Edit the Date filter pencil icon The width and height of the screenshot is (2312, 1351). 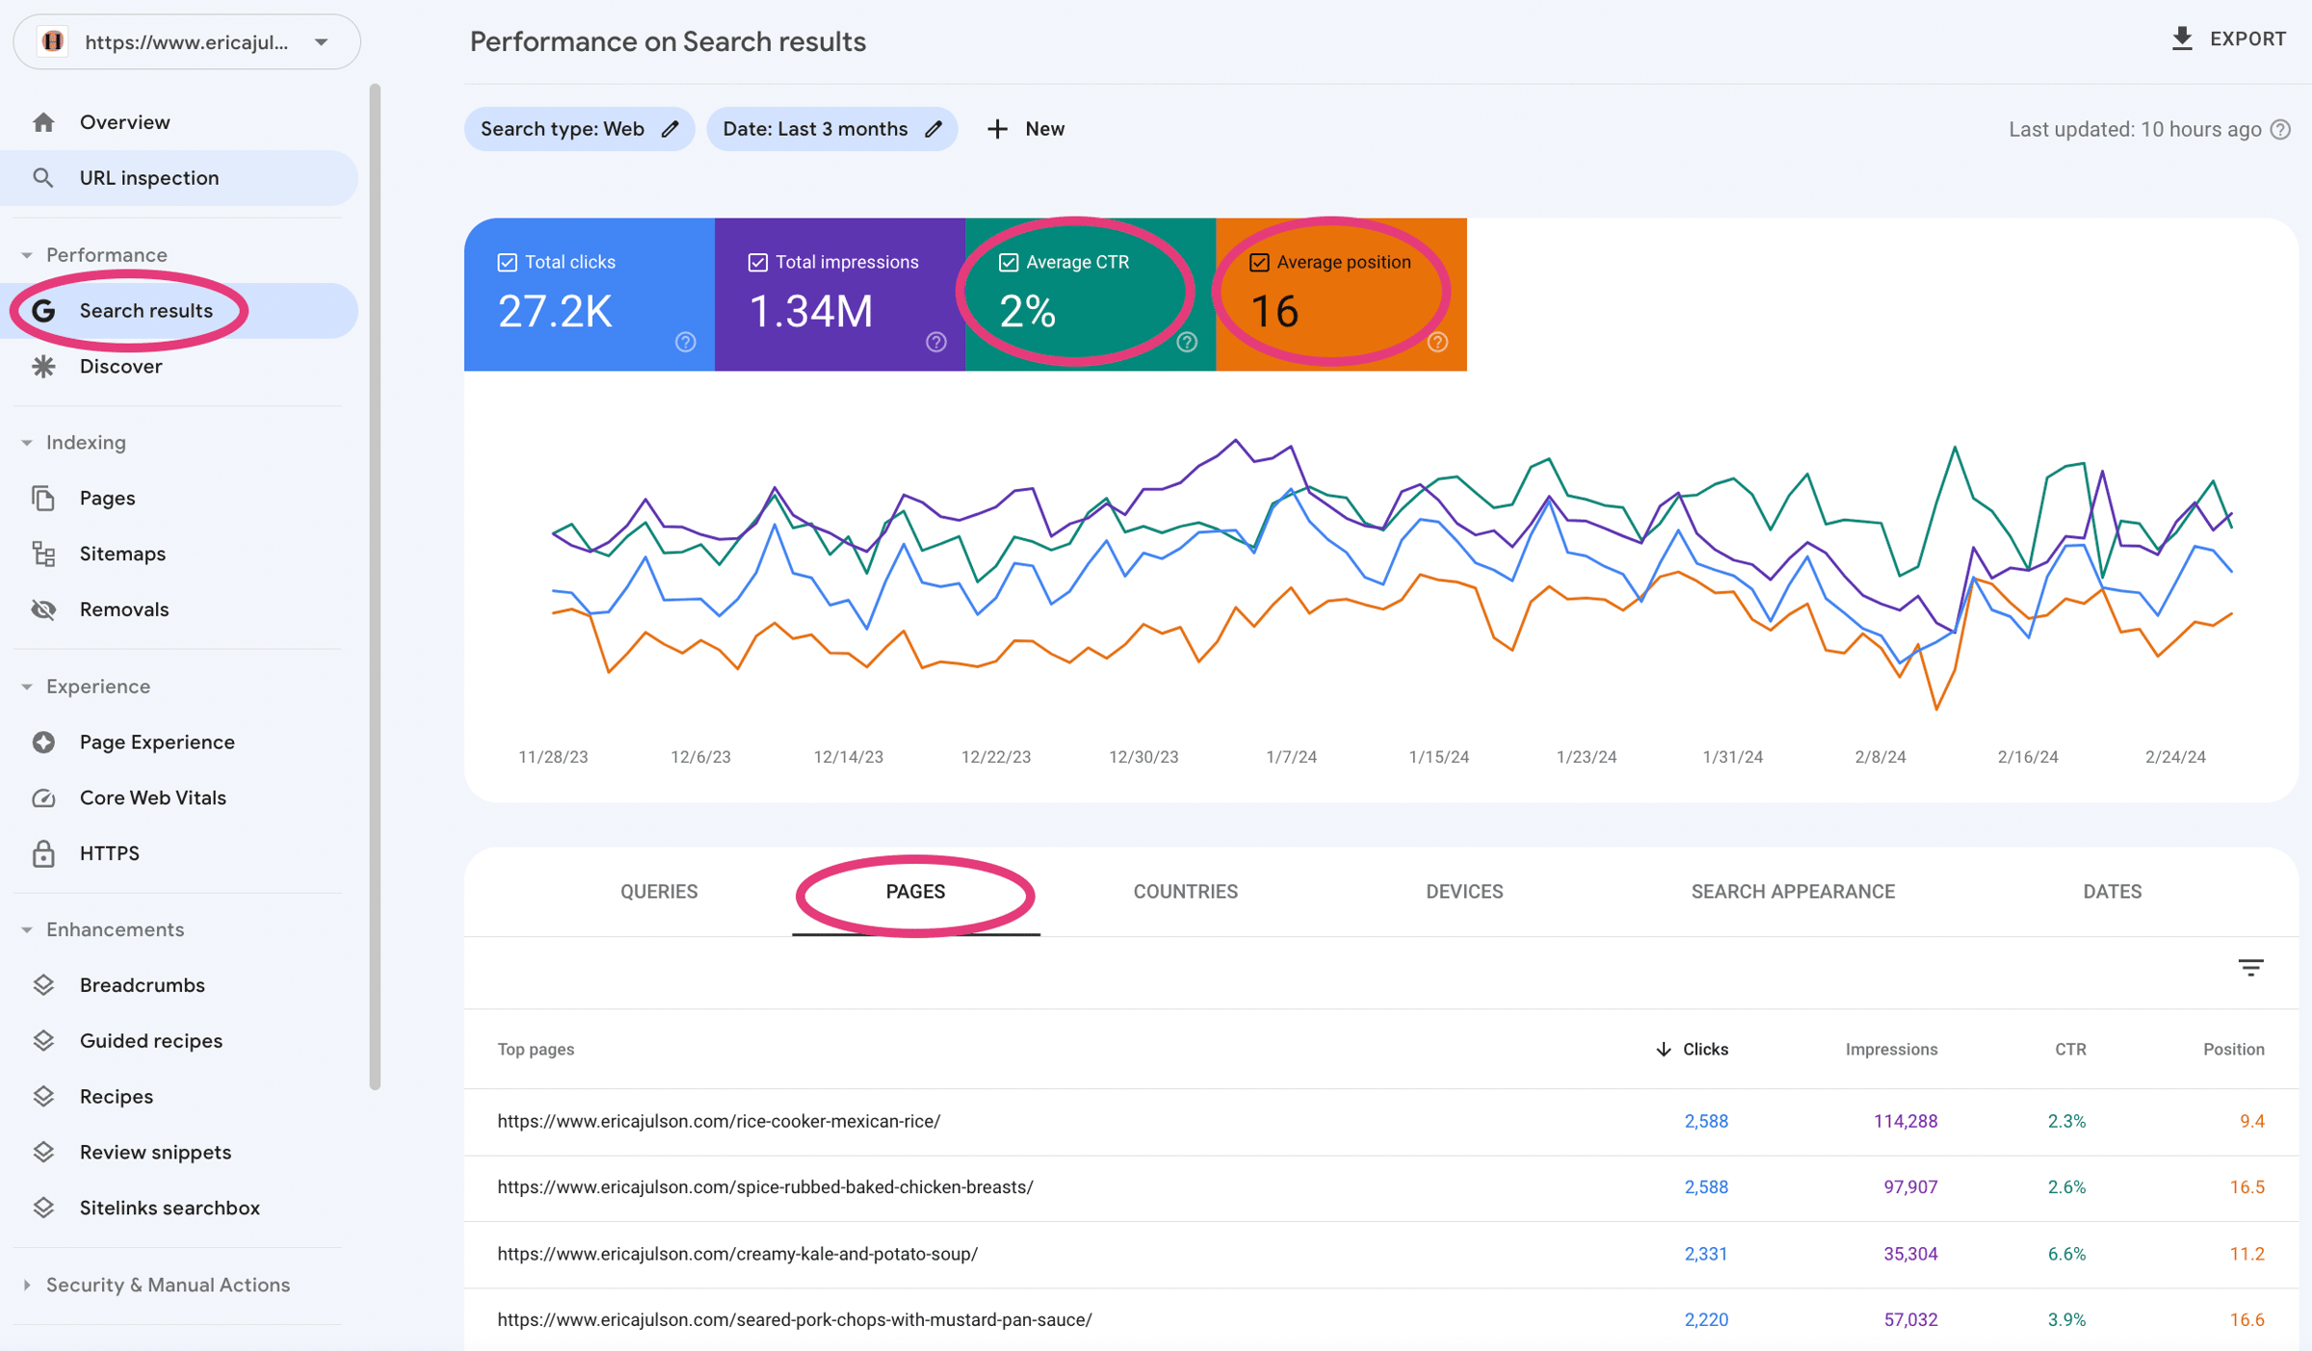(x=933, y=129)
